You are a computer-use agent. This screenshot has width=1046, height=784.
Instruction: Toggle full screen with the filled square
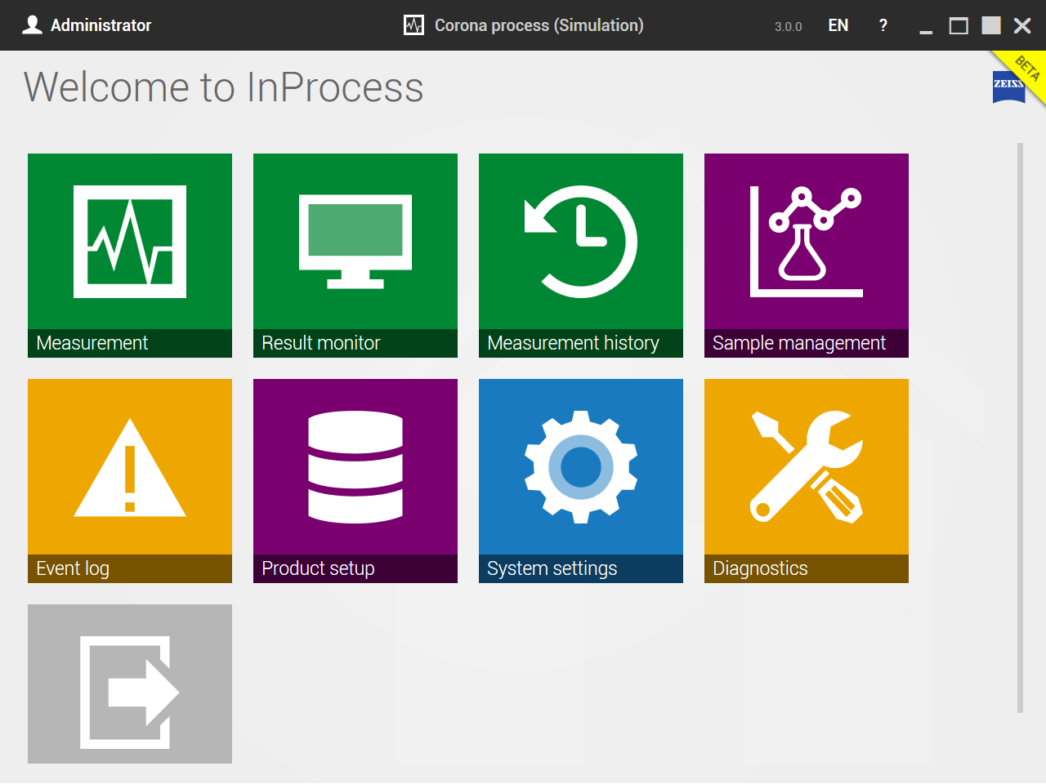click(x=991, y=25)
